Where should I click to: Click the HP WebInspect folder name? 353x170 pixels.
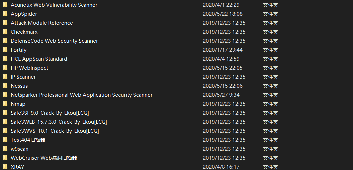click(x=29, y=68)
